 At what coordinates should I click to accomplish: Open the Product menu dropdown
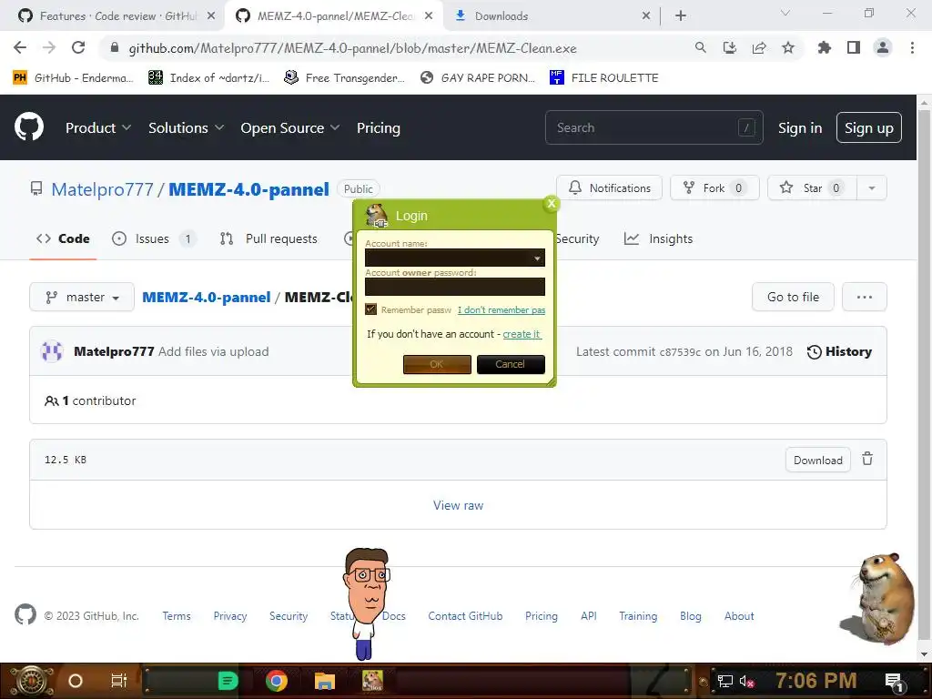pos(98,127)
